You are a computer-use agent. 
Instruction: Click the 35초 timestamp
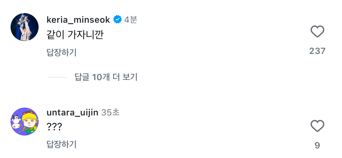(x=110, y=113)
